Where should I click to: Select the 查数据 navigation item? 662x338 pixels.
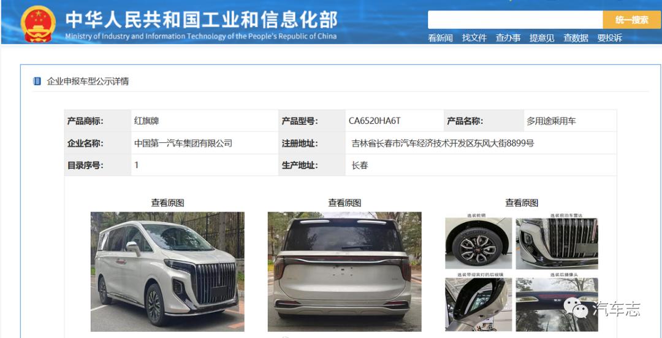576,38
